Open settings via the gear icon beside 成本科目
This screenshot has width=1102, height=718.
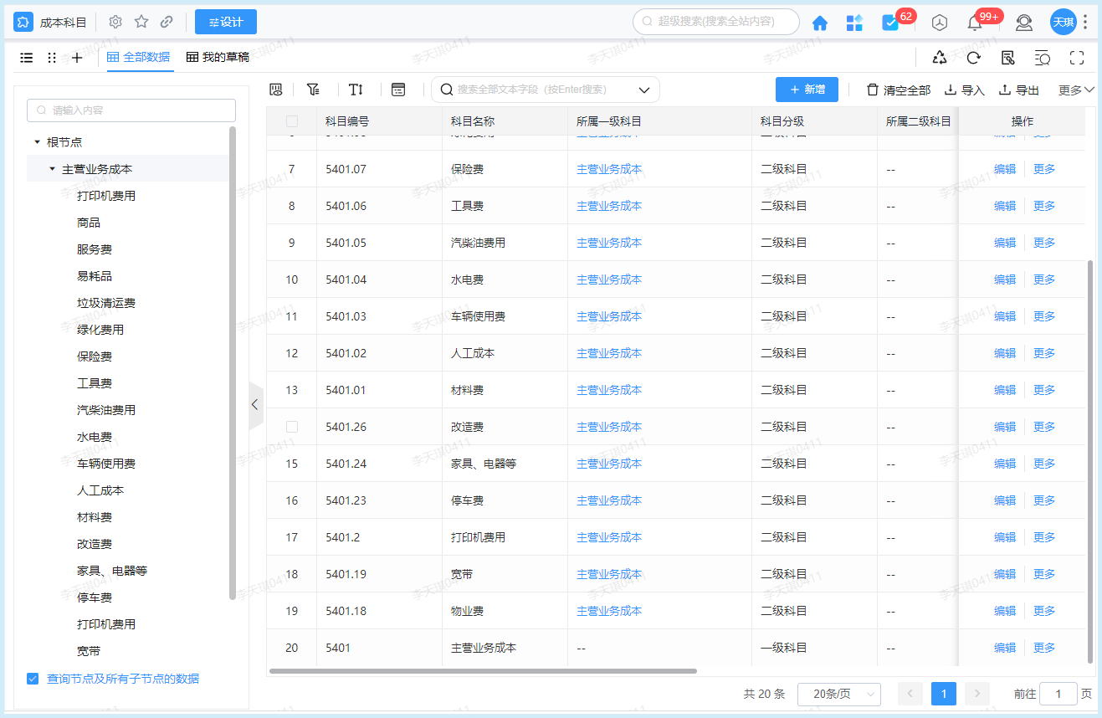tap(115, 22)
